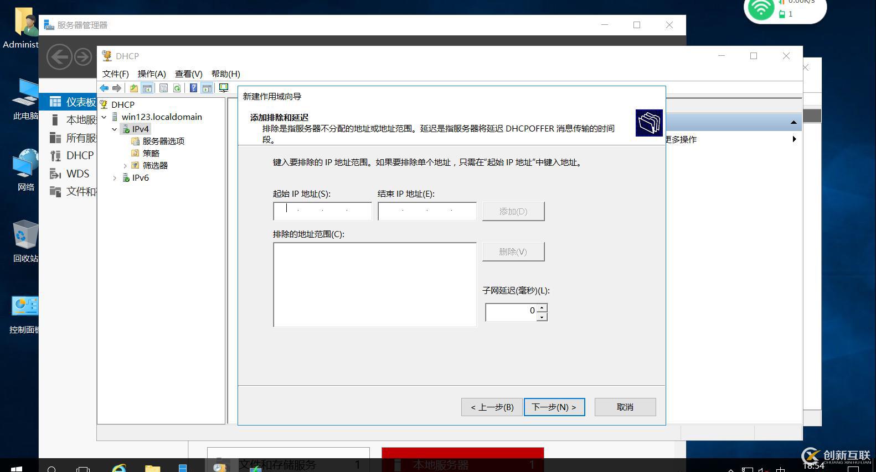876x472 pixels.
Task: Open the 此电脑 desktop icon
Action: [25, 99]
